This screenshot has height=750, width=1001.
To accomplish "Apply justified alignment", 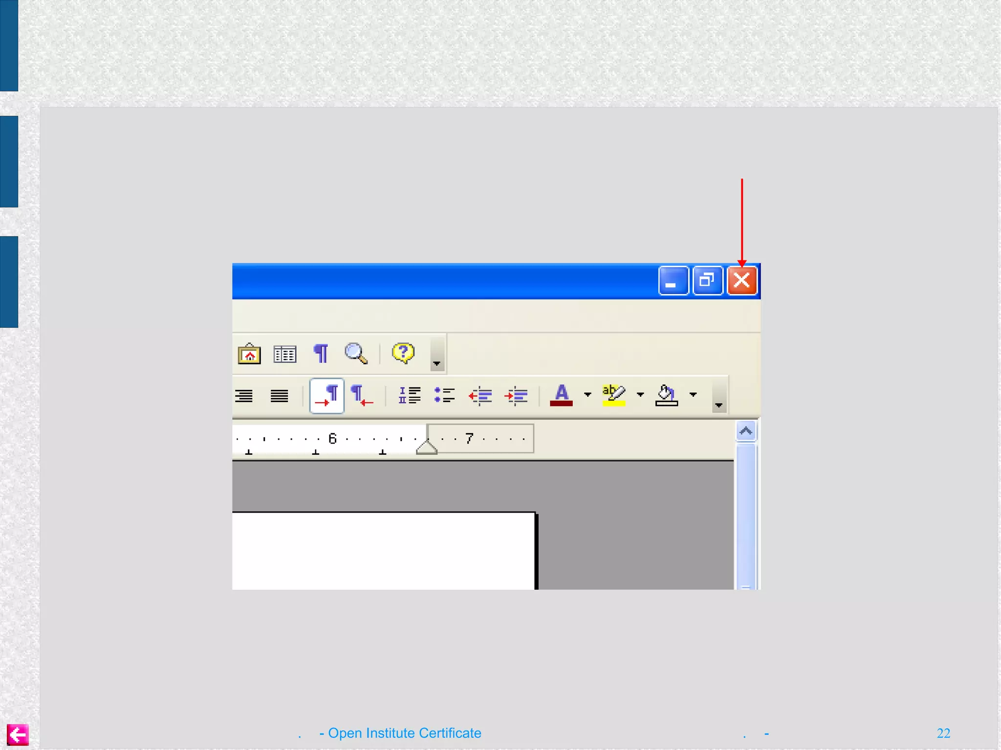I will click(x=279, y=395).
